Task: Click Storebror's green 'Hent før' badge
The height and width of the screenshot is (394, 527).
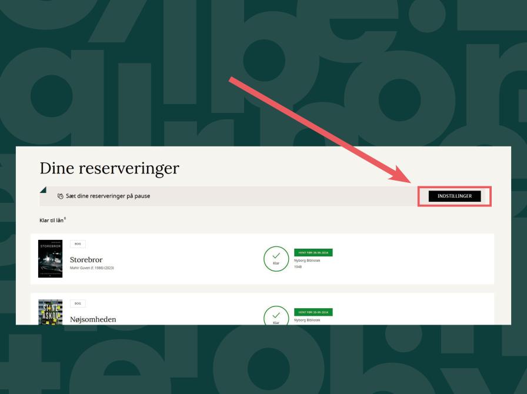Action: point(313,252)
